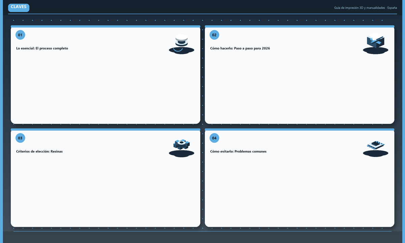Screen dimensions: 405x243
Task: Select the round 01 number badge
Action: tap(20, 35)
